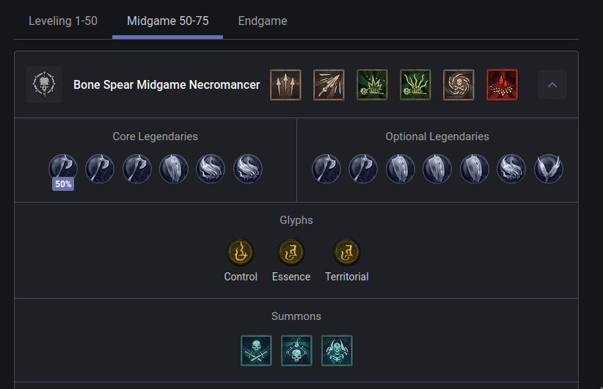Open the Control glyph icon

pos(241,252)
